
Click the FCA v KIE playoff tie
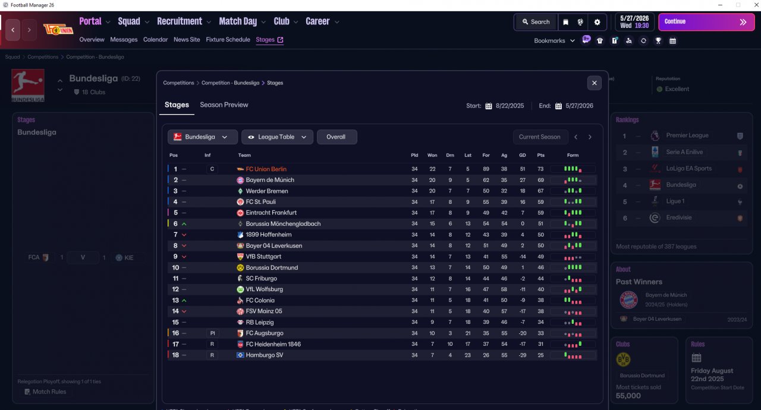point(83,258)
